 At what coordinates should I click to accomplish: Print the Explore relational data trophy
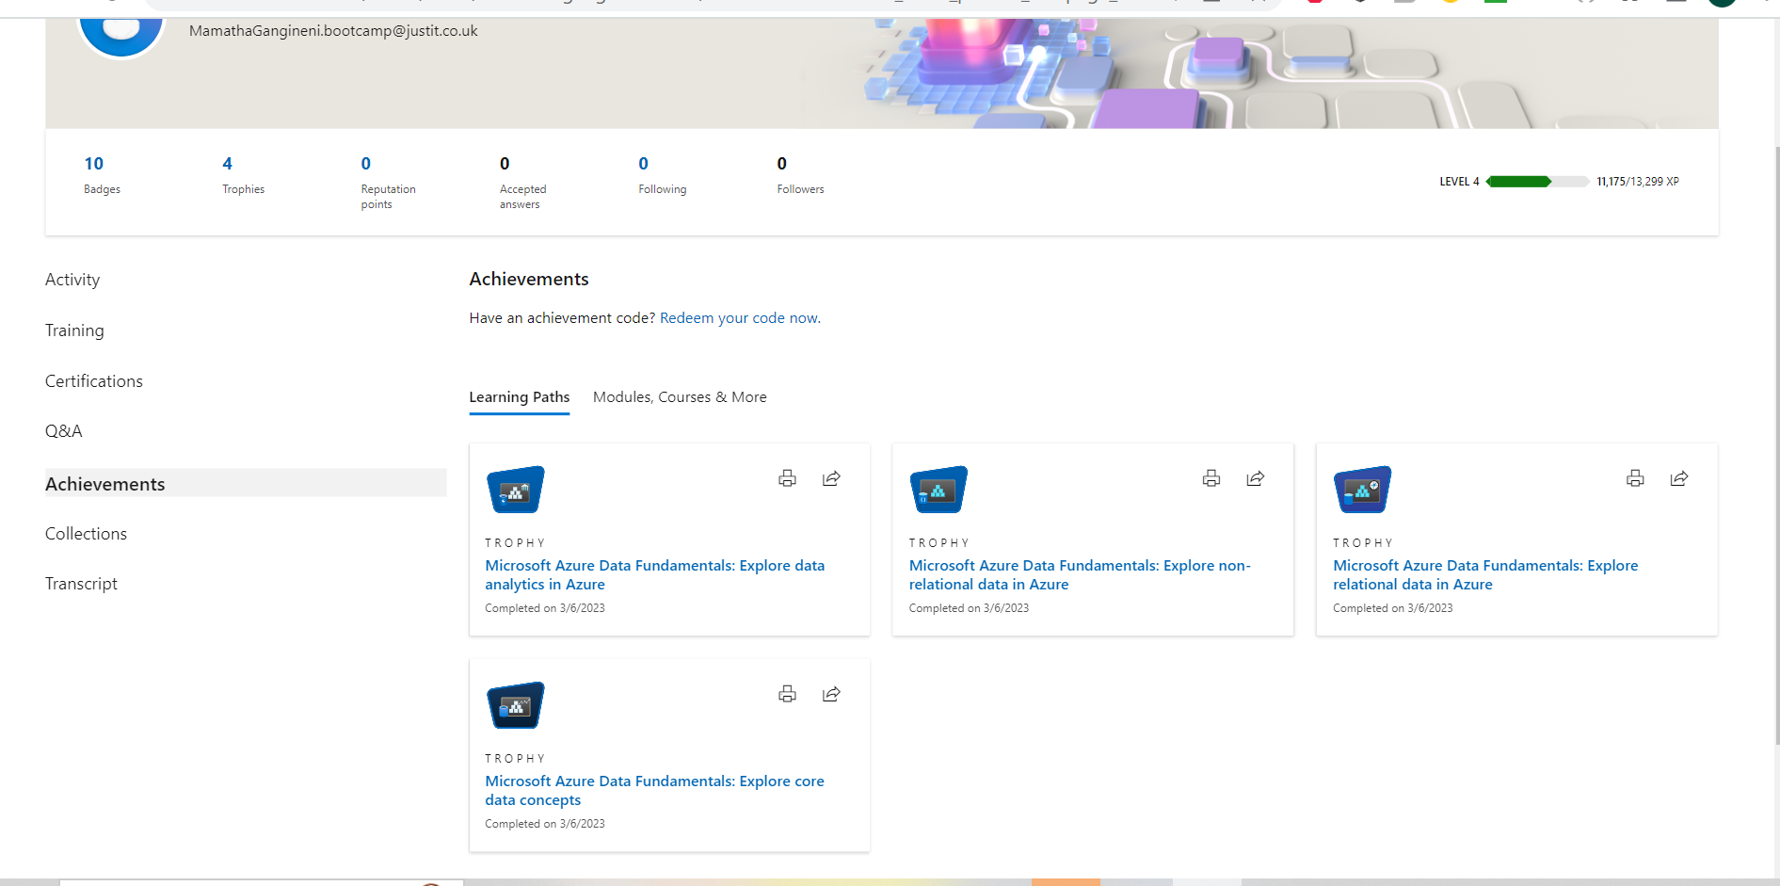click(x=1635, y=478)
